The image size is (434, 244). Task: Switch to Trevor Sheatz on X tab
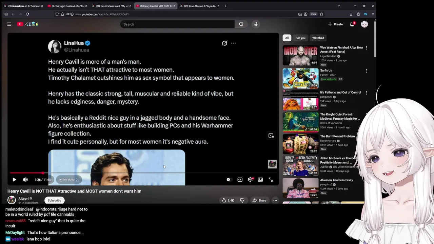coord(112,6)
